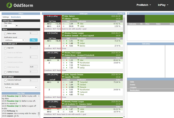
Task: Open the Notification sound dropdown
Action: (x=14, y=40)
